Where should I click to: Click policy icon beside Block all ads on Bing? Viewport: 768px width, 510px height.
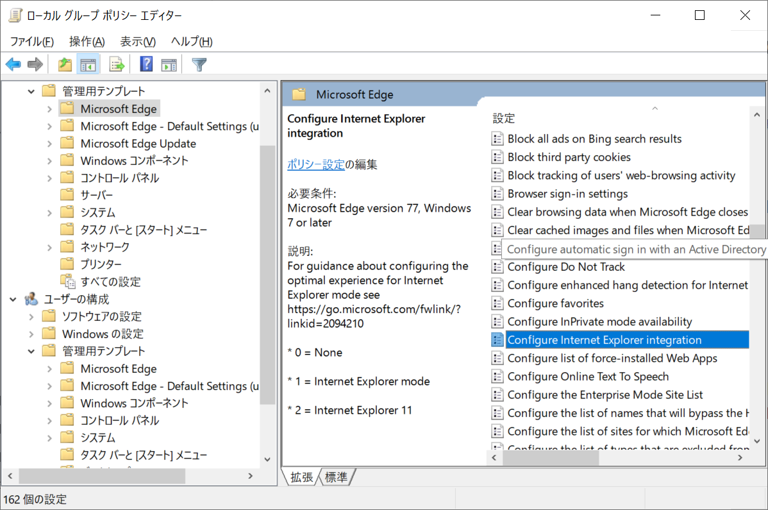tap(497, 139)
